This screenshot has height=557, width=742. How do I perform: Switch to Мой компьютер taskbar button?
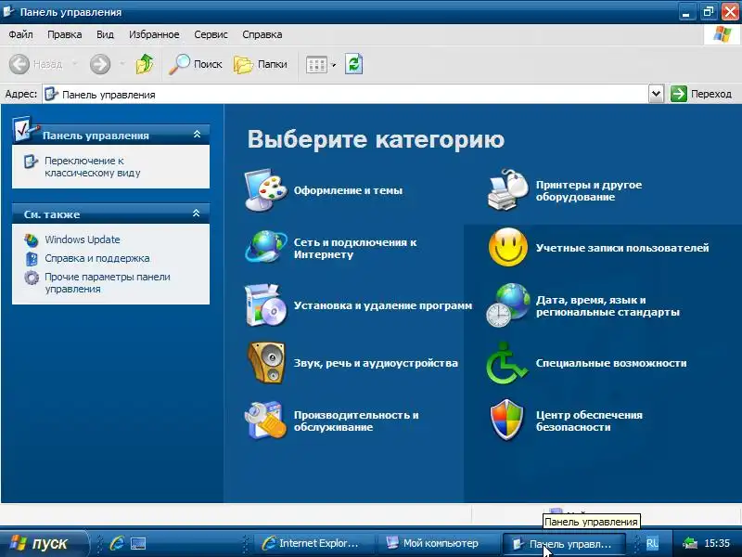(x=438, y=543)
